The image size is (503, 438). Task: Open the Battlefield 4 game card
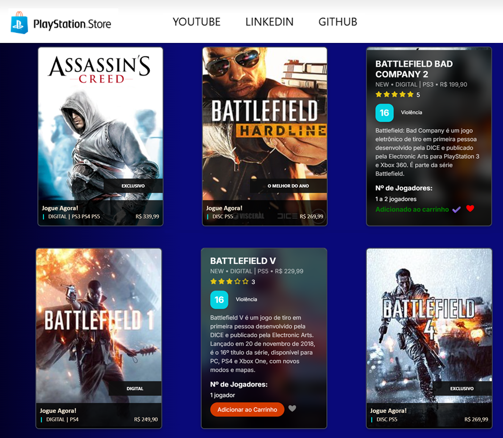429,338
